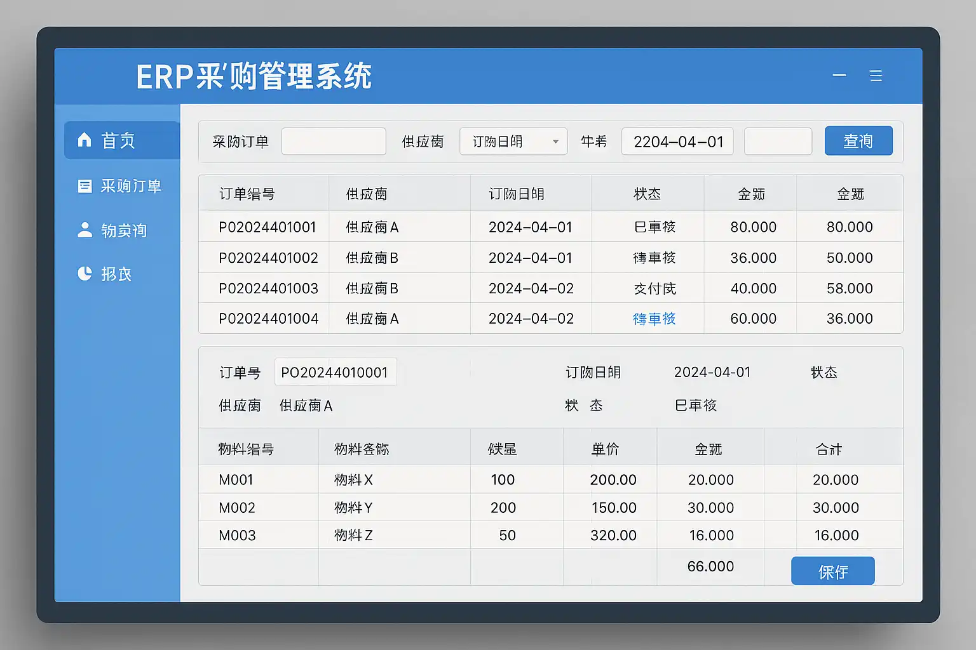Viewport: 976px width, 650px height.
Task: Click the home icon in the sidebar
Action: tap(85, 140)
